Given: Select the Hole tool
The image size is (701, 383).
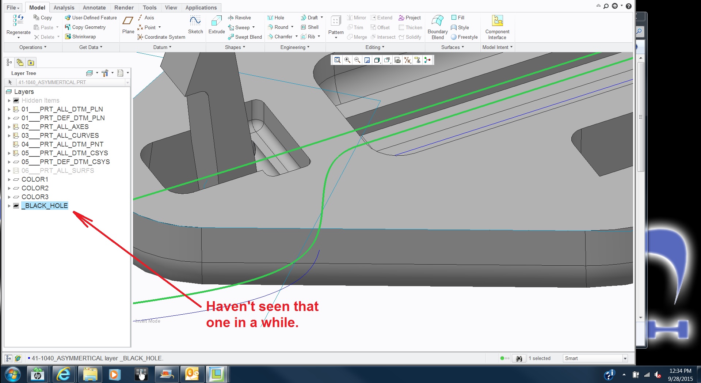Looking at the screenshot, I should 276,18.
